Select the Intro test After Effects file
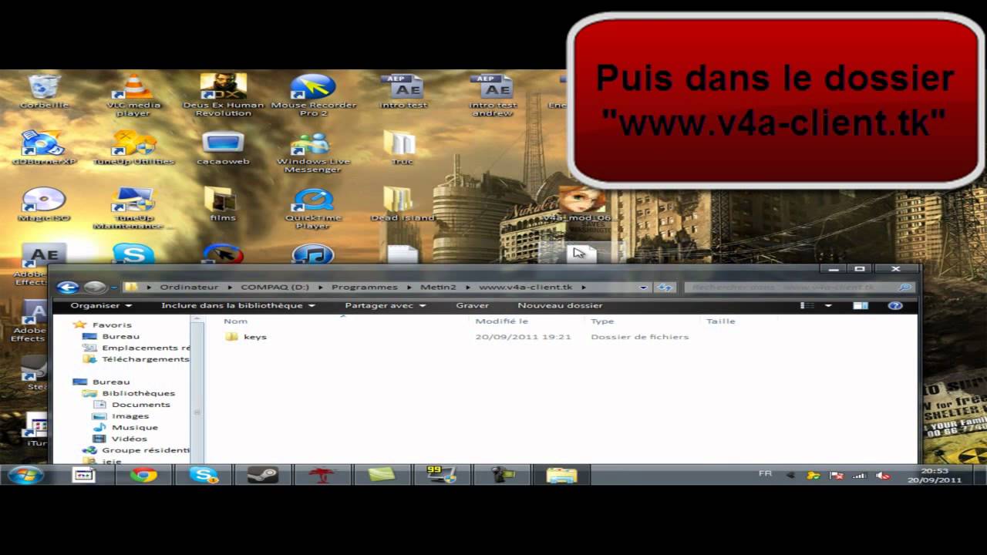This screenshot has height=555, width=987. [x=403, y=91]
